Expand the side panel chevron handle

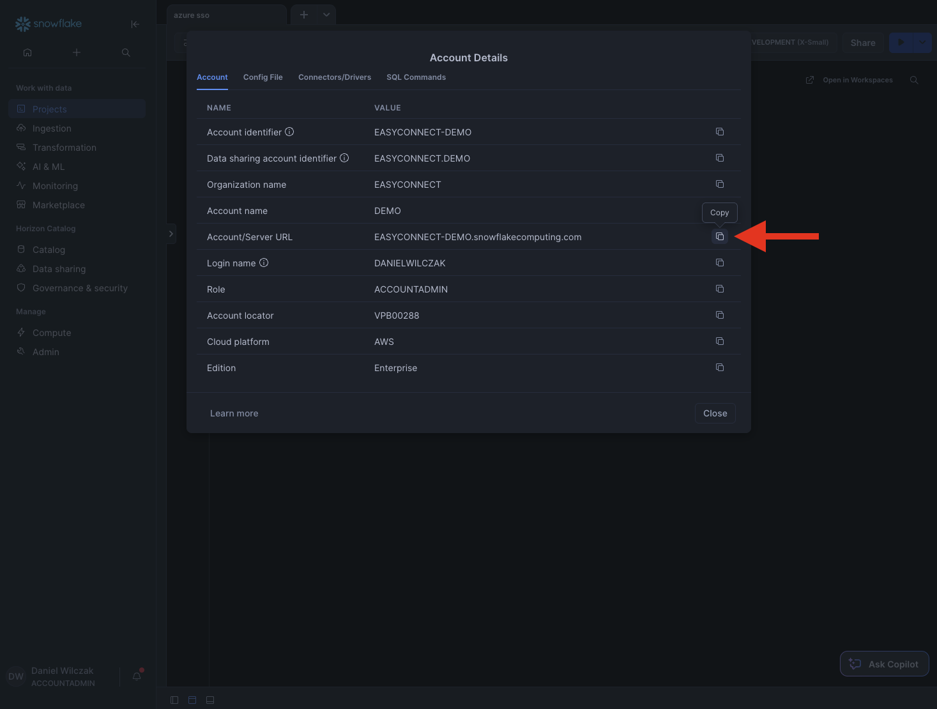pos(171,234)
